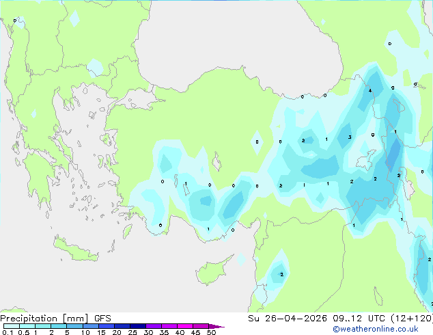Pick the 0.5–1 mm light cyan legend swatch

pos(27,326)
